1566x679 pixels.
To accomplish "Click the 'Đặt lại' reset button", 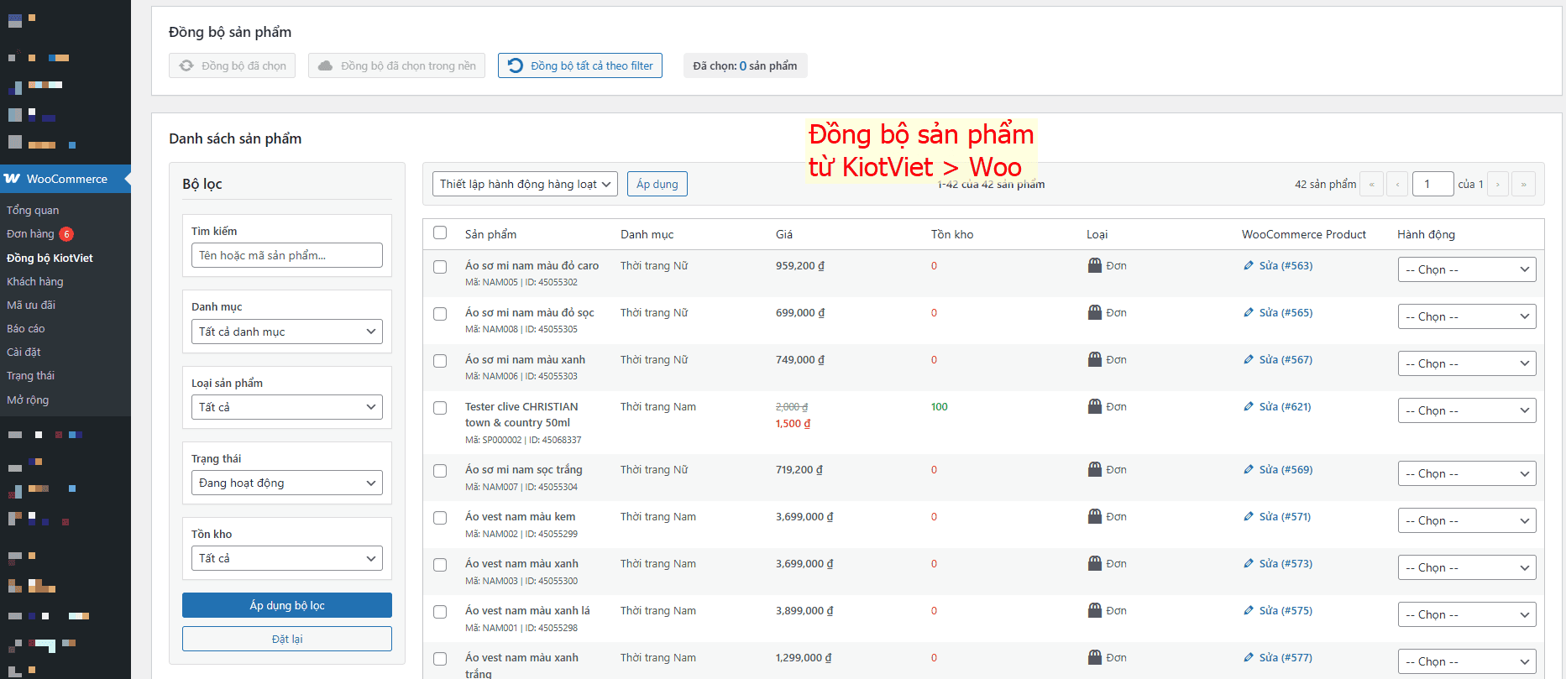I will pos(286,639).
